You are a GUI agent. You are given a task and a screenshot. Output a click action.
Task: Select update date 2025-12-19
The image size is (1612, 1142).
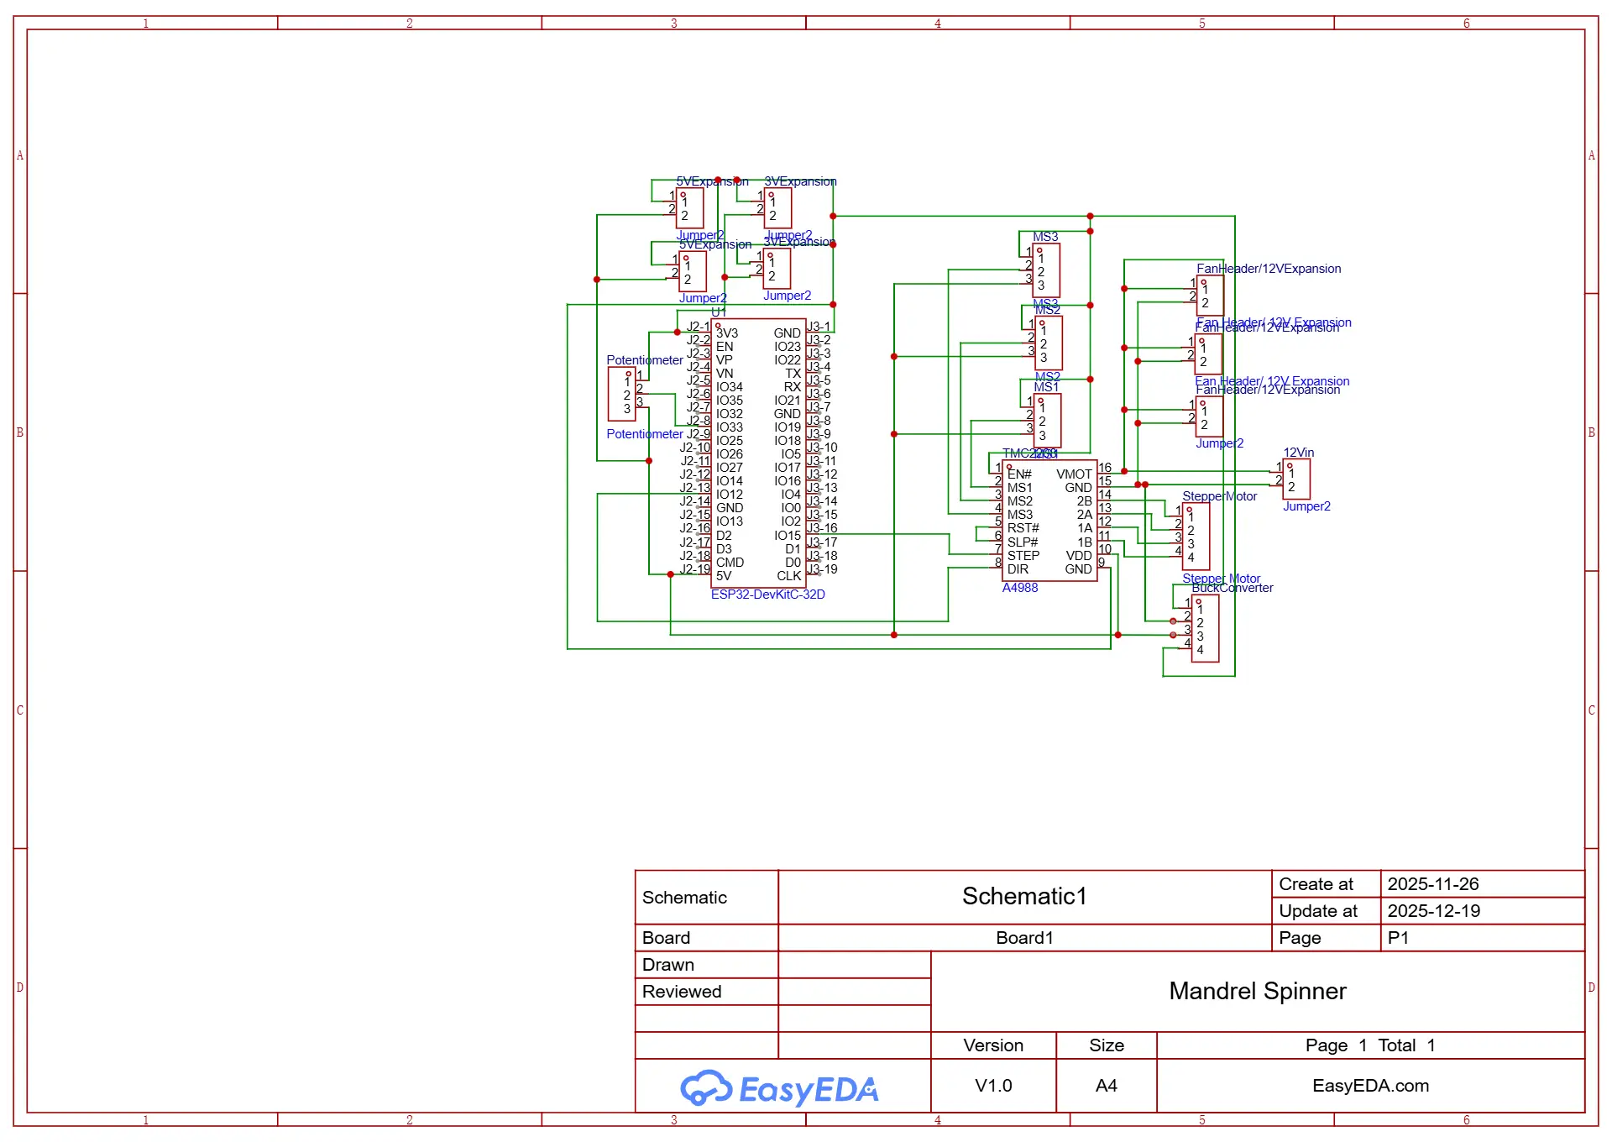1434,911
